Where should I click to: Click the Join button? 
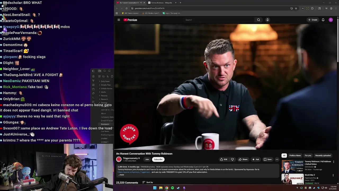tap(147, 159)
